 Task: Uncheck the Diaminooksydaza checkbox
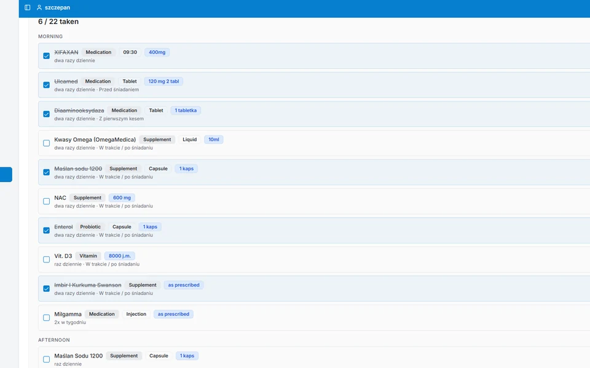(x=46, y=114)
